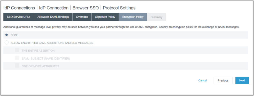Click the NONE option label text
This screenshot has width=254, height=96.
[14, 35]
